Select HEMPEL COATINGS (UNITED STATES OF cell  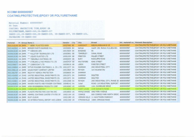click(44, 95)
